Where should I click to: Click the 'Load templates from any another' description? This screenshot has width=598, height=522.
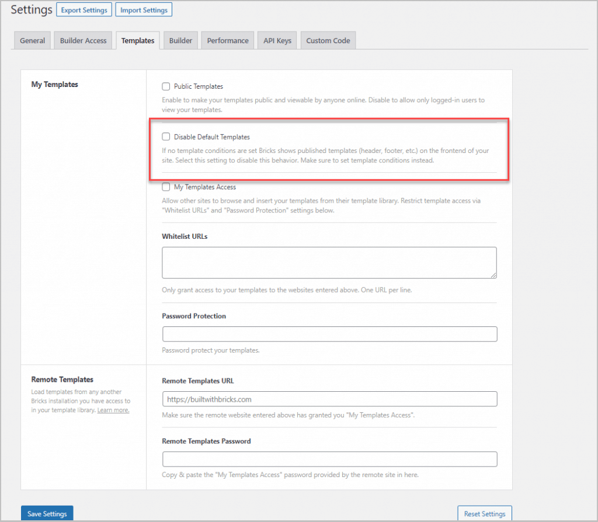click(81, 401)
